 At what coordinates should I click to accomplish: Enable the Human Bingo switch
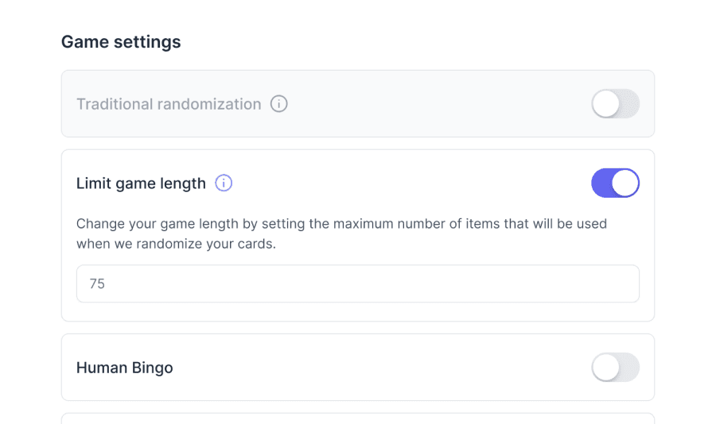click(615, 368)
